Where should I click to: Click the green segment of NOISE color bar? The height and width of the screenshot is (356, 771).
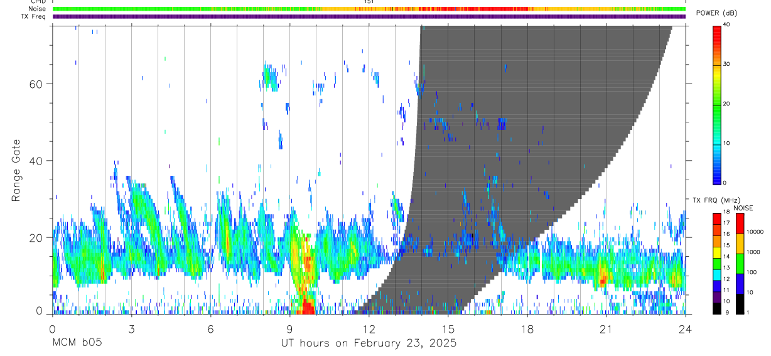tap(740, 262)
